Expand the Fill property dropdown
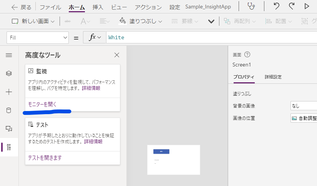 [x=38, y=38]
